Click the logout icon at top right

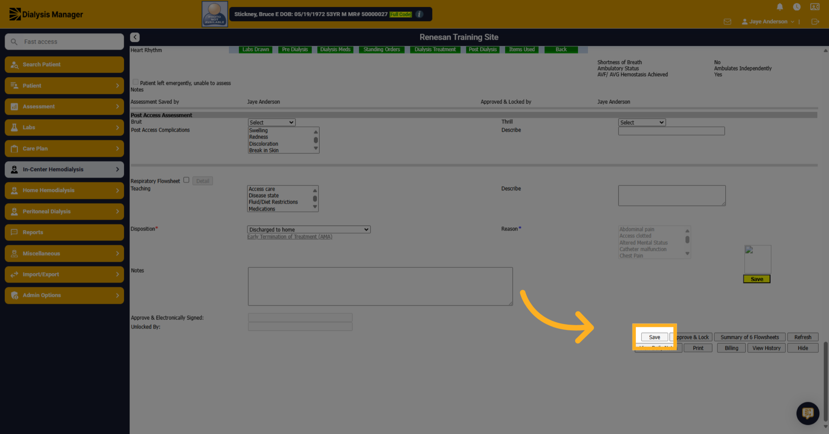click(815, 22)
